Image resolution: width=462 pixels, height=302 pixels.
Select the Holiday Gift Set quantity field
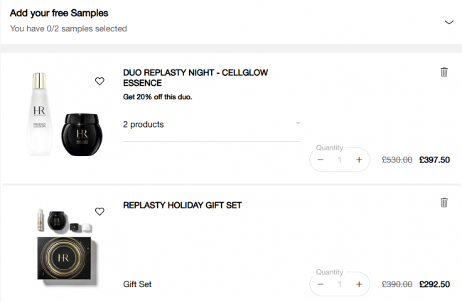[x=340, y=284]
